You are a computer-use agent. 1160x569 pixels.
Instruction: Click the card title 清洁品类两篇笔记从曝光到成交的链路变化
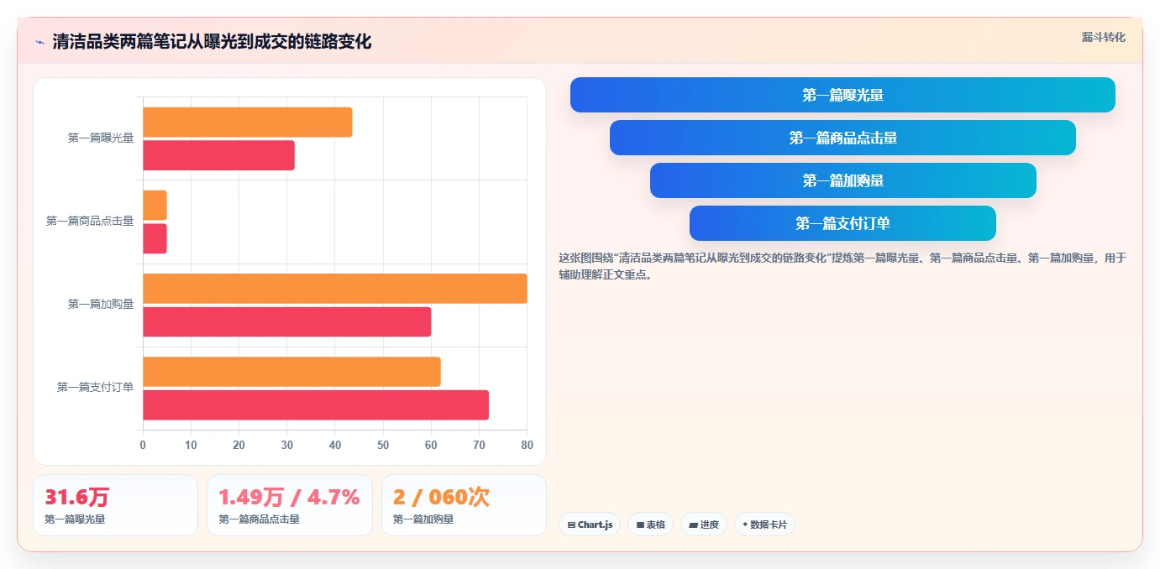212,42
